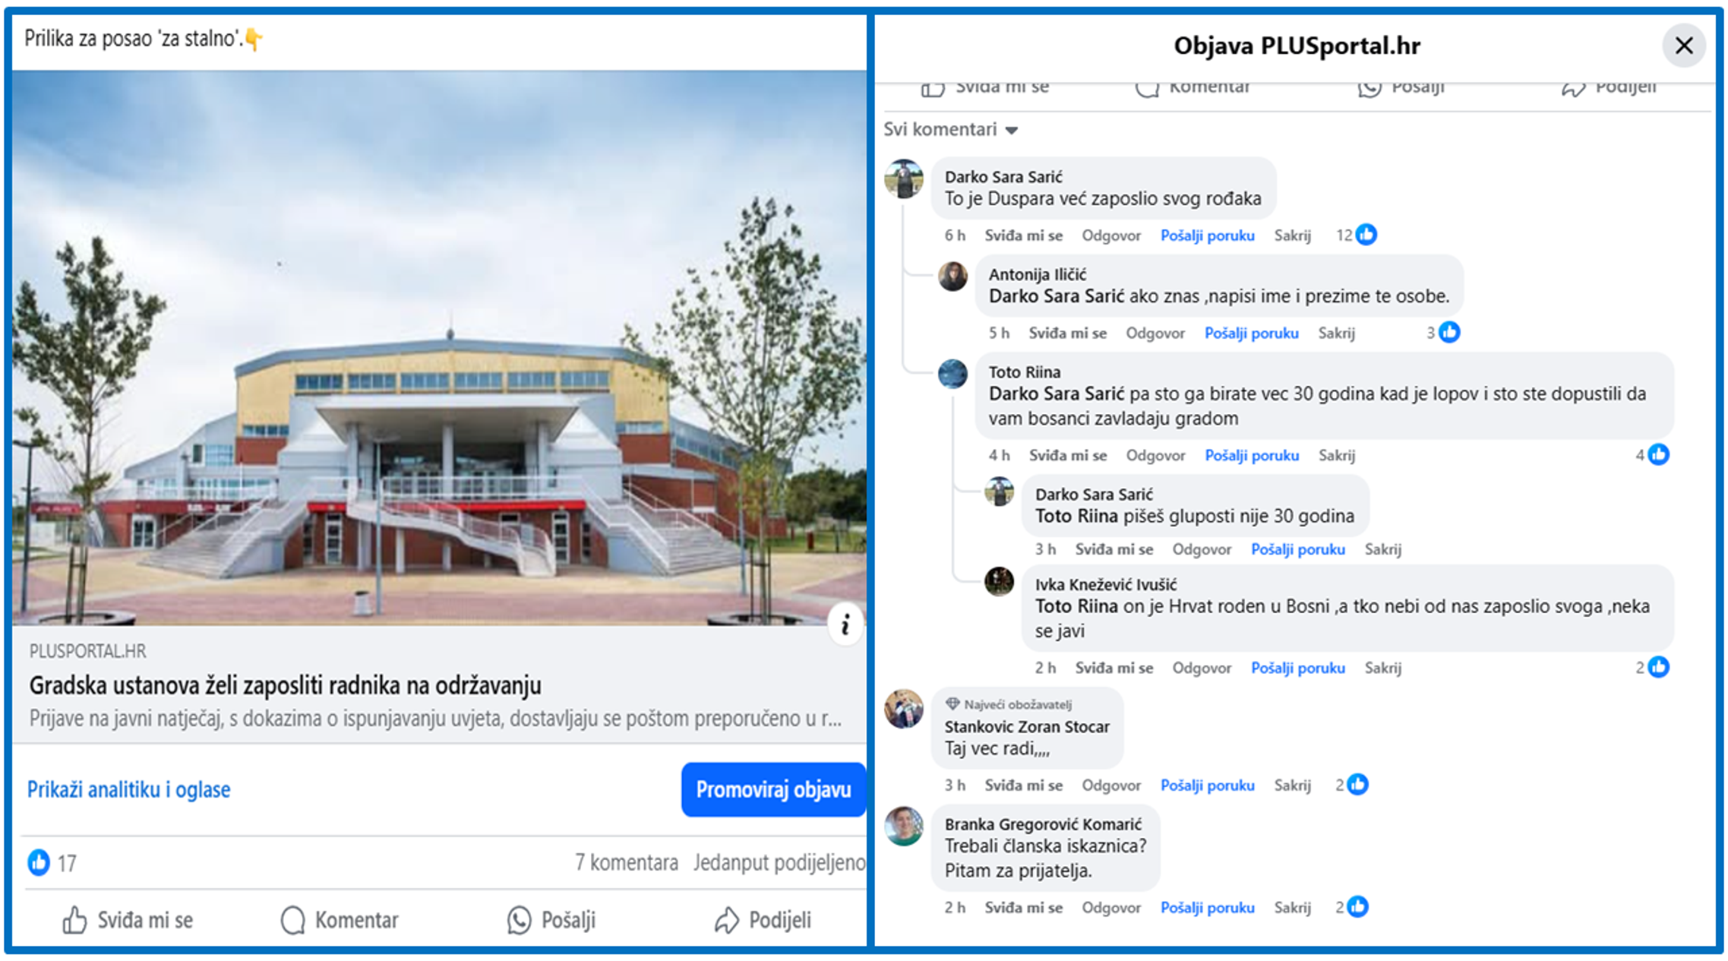Close the Objava PLUSportal.hr dialog
Image resolution: width=1728 pixels, height=961 pixels.
click(1684, 46)
